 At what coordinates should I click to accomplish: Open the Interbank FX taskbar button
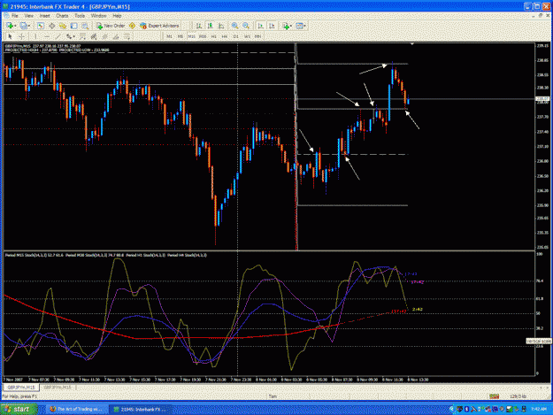click(x=141, y=409)
